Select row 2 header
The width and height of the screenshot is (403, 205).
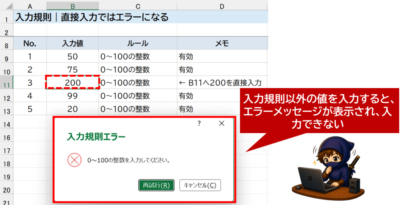7,30
